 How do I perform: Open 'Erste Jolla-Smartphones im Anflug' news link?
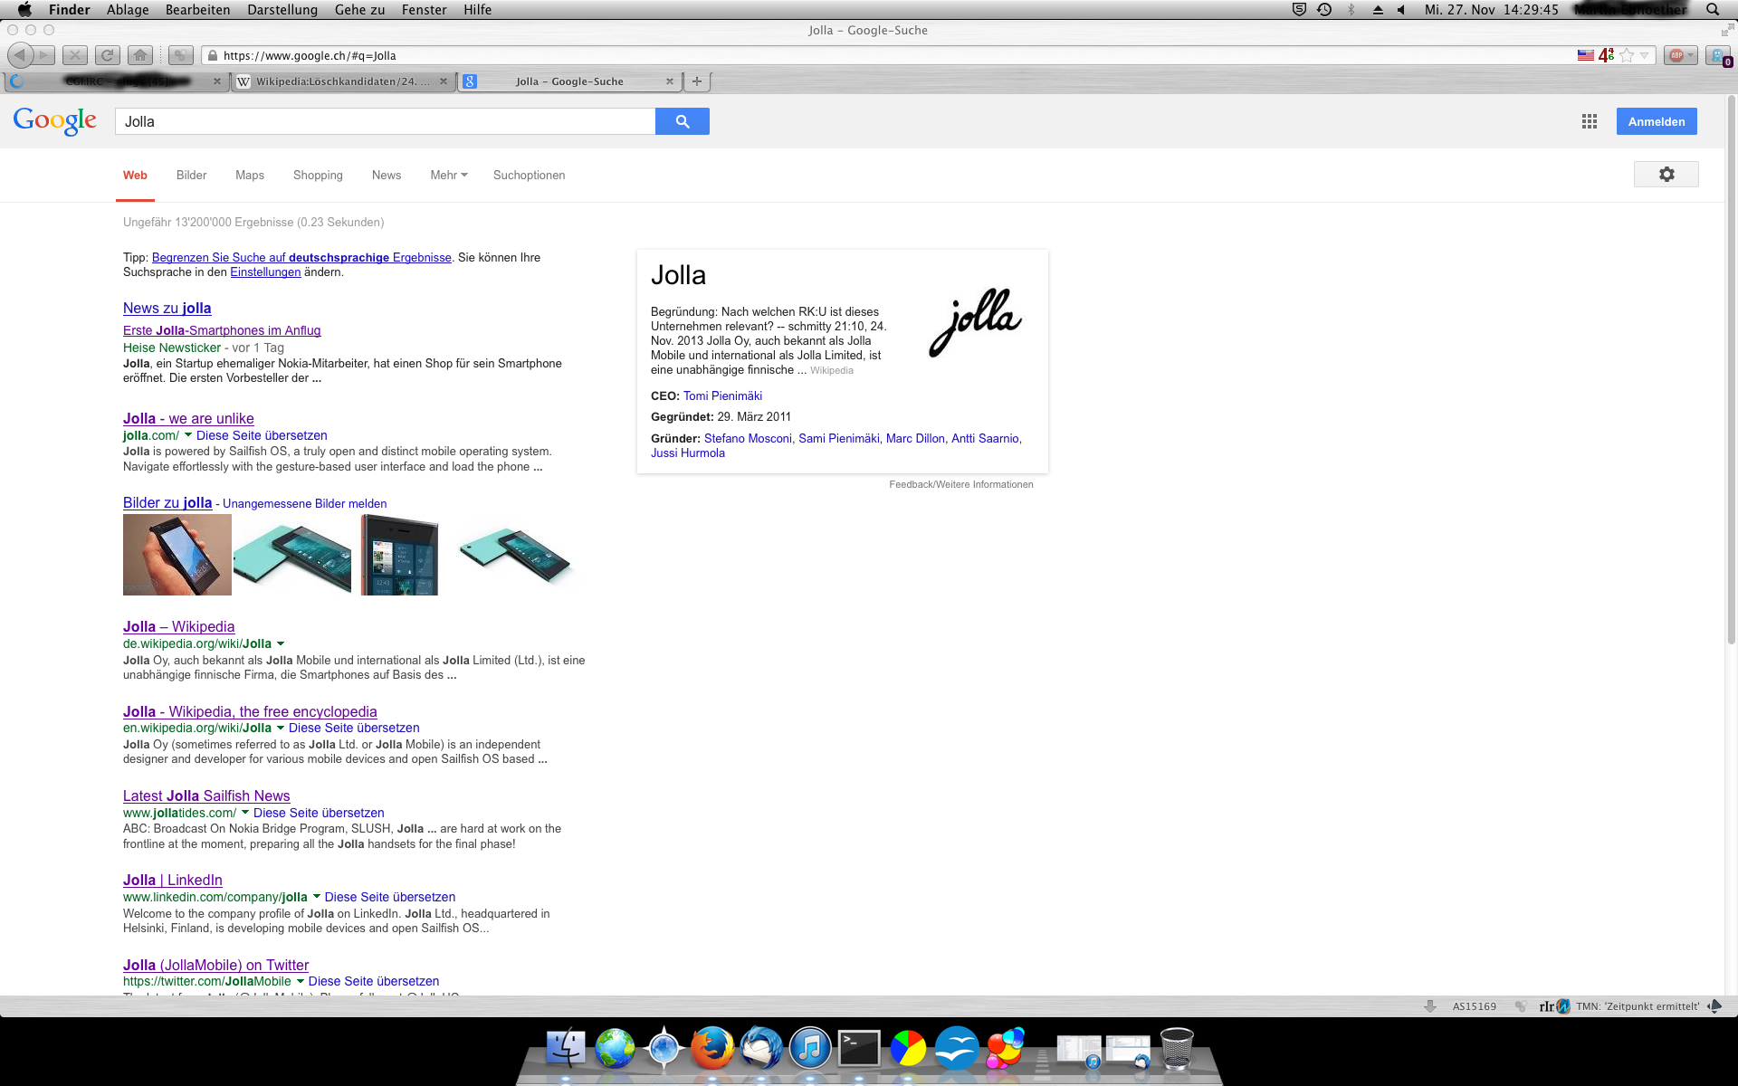click(x=222, y=330)
